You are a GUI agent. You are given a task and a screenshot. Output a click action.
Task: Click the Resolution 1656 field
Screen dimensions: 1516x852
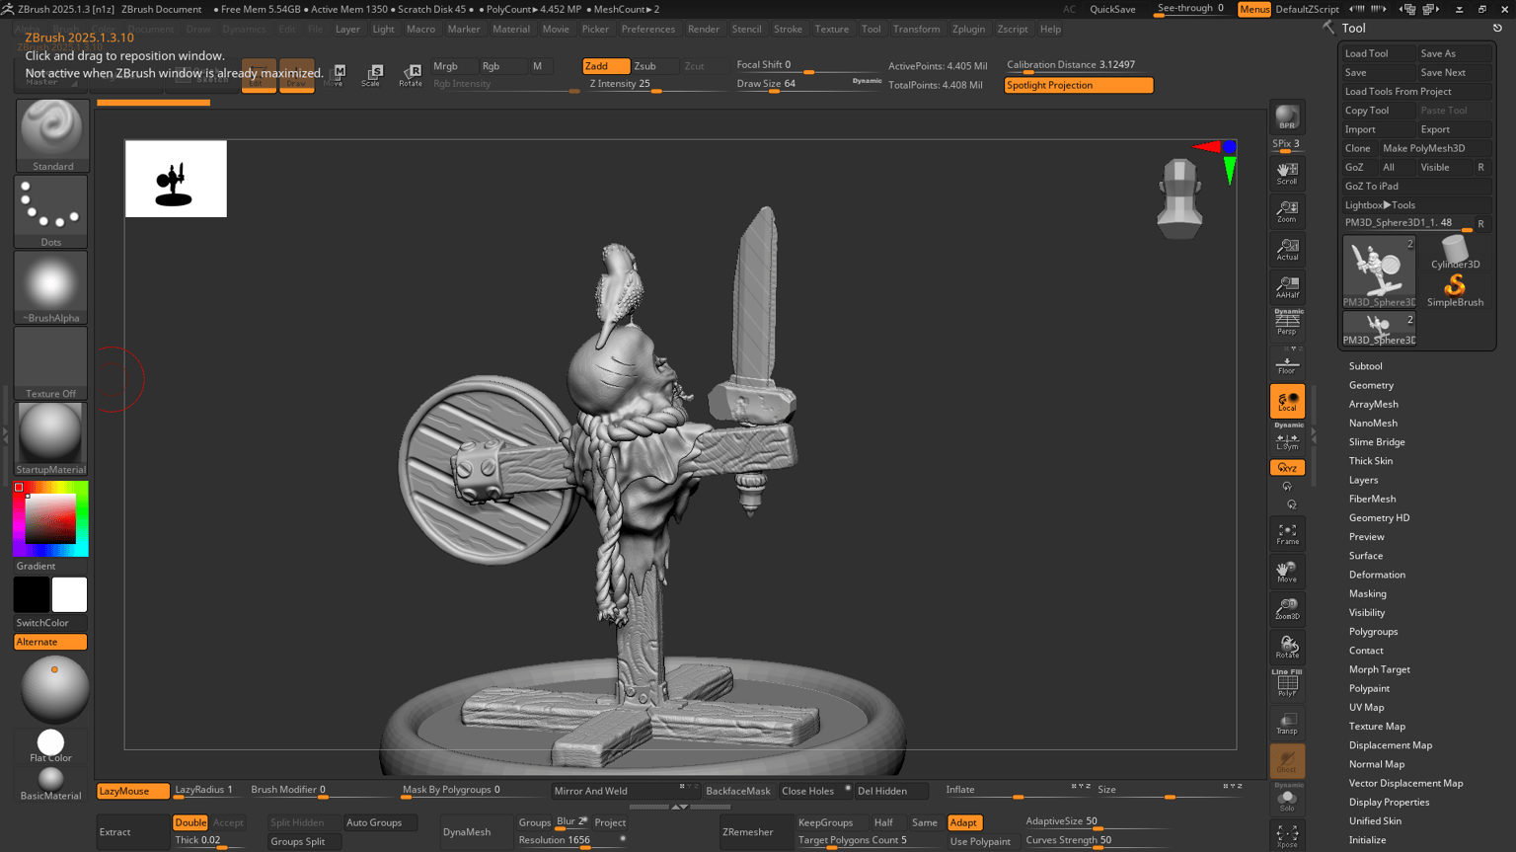(572, 841)
